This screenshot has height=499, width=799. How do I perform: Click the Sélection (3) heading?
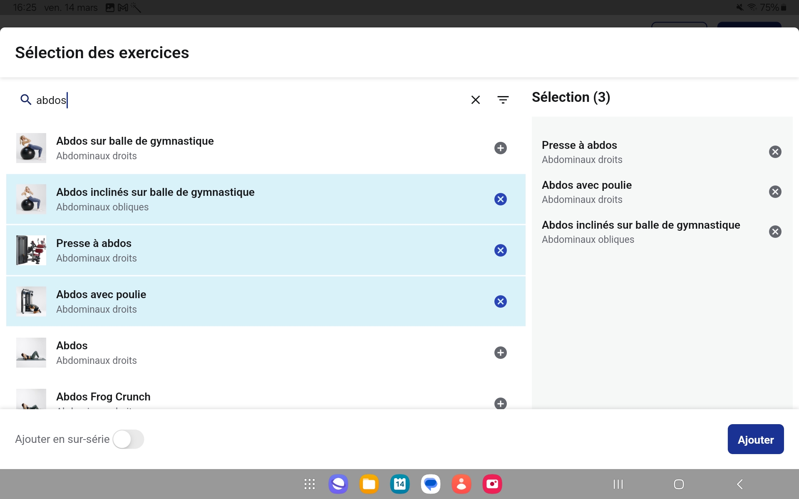coord(571,97)
